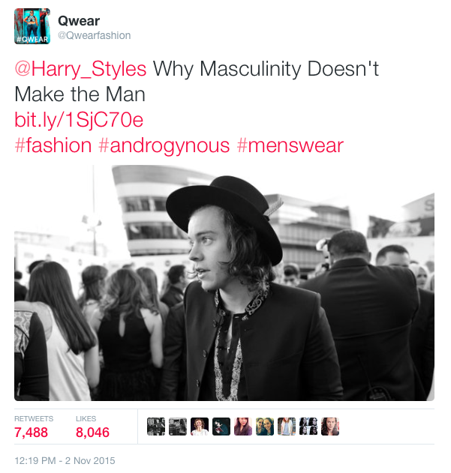Open the dark teal liker avatar
Screen dimensions: 451x473
tap(221, 427)
